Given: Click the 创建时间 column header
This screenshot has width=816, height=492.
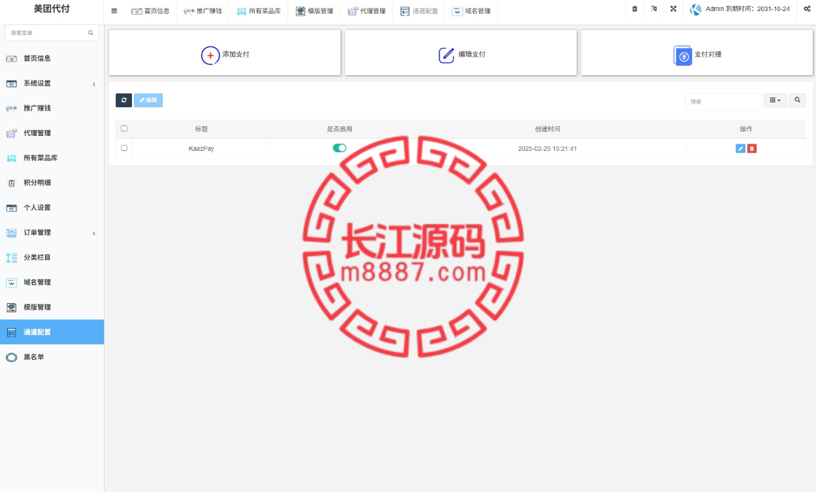Looking at the screenshot, I should (x=547, y=129).
